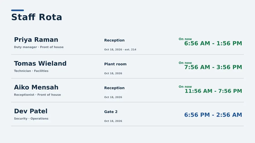Viewport: 255px width, 143px height.
Task: Open Priya Raman's staff entry
Action: [x=127, y=43]
